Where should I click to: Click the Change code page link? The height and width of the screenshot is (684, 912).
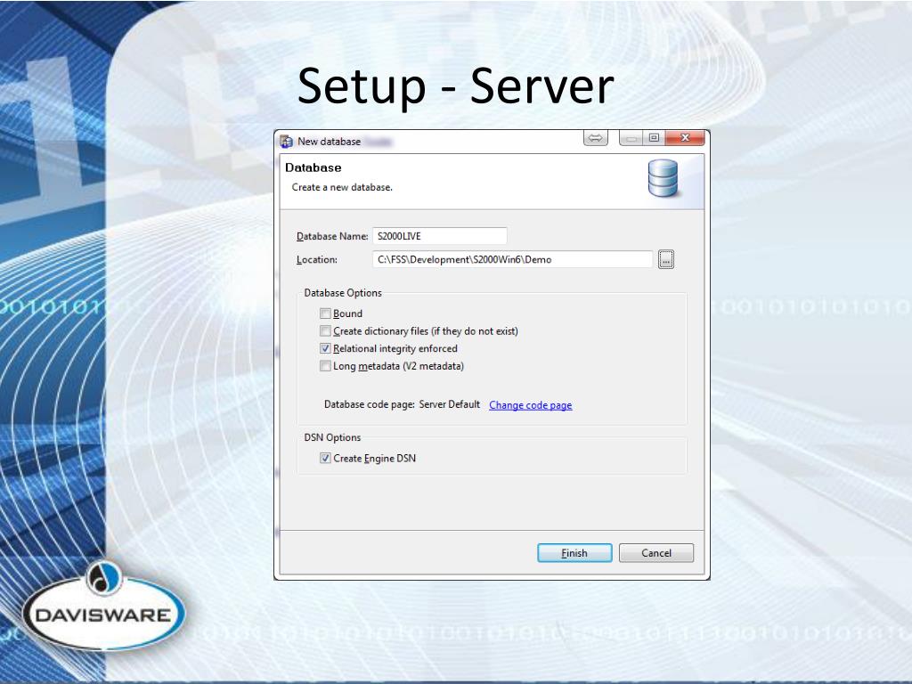coord(531,405)
